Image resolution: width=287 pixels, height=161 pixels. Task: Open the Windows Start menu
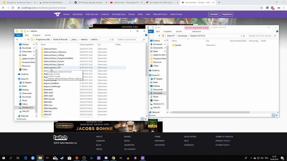(x=3, y=158)
